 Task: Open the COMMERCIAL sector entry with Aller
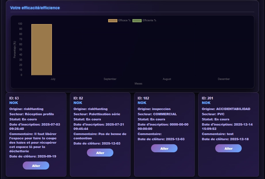pos(164,149)
